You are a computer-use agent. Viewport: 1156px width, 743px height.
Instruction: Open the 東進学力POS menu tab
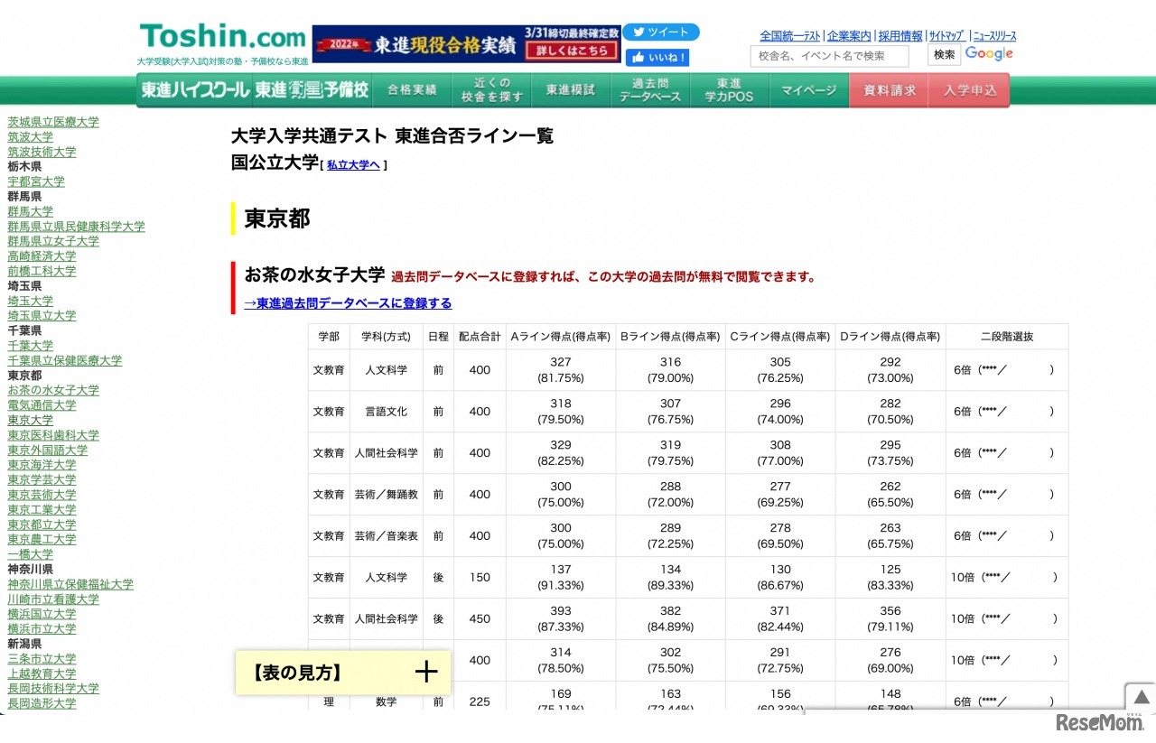coord(730,90)
